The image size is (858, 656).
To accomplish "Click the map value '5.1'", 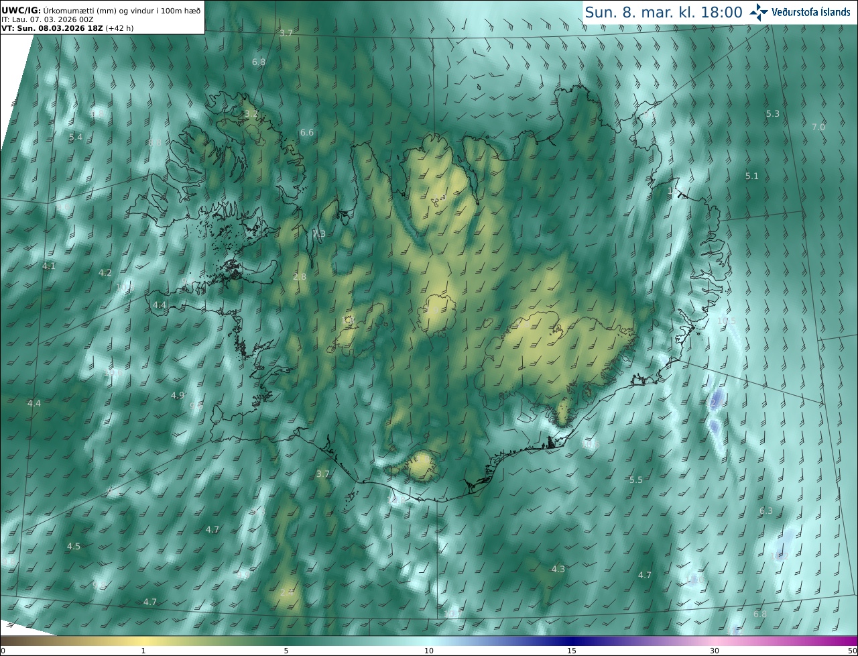I will point(752,176).
